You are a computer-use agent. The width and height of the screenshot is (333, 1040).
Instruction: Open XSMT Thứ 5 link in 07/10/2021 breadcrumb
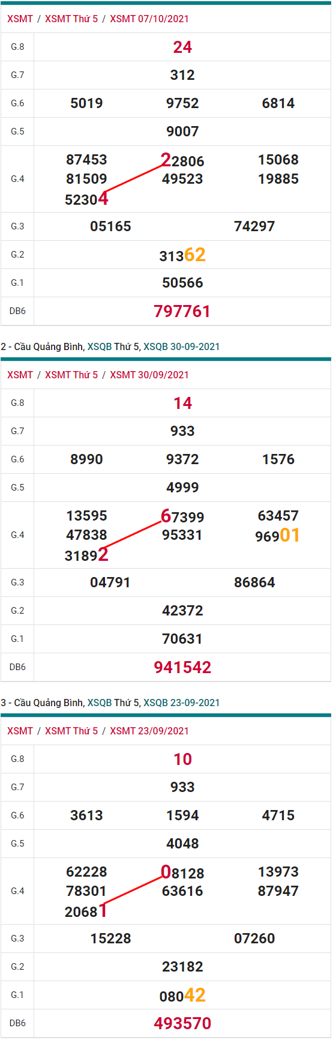click(x=71, y=19)
